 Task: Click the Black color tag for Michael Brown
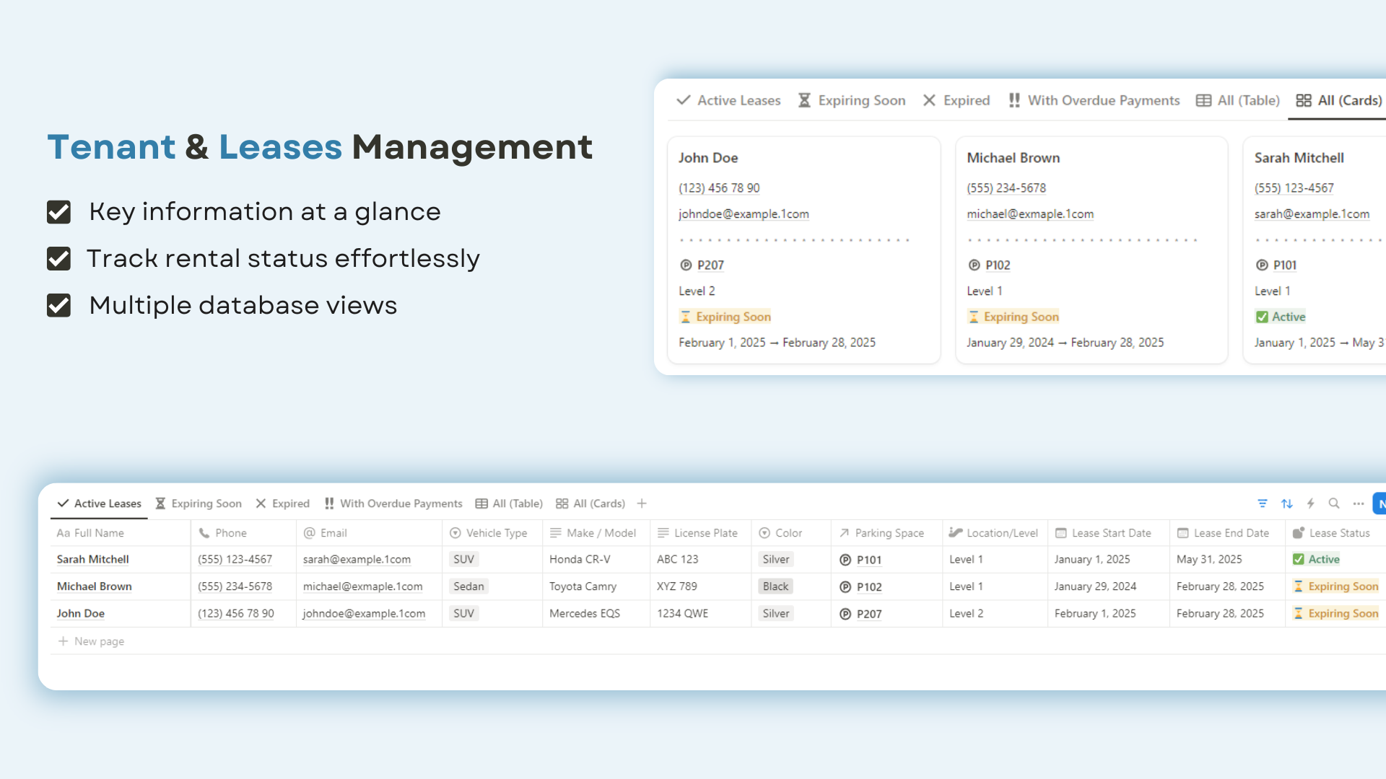click(775, 586)
